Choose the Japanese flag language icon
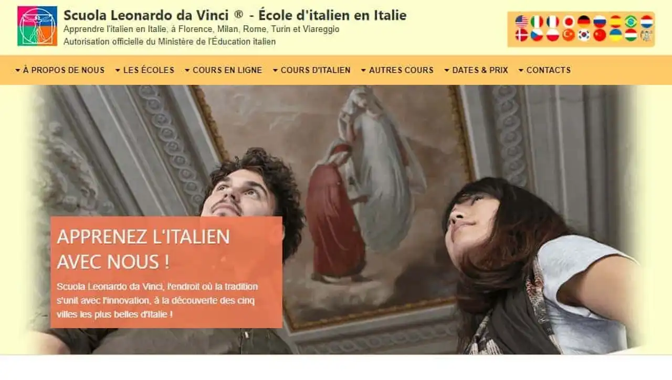Viewport: 672px width, 380px height. pos(569,21)
